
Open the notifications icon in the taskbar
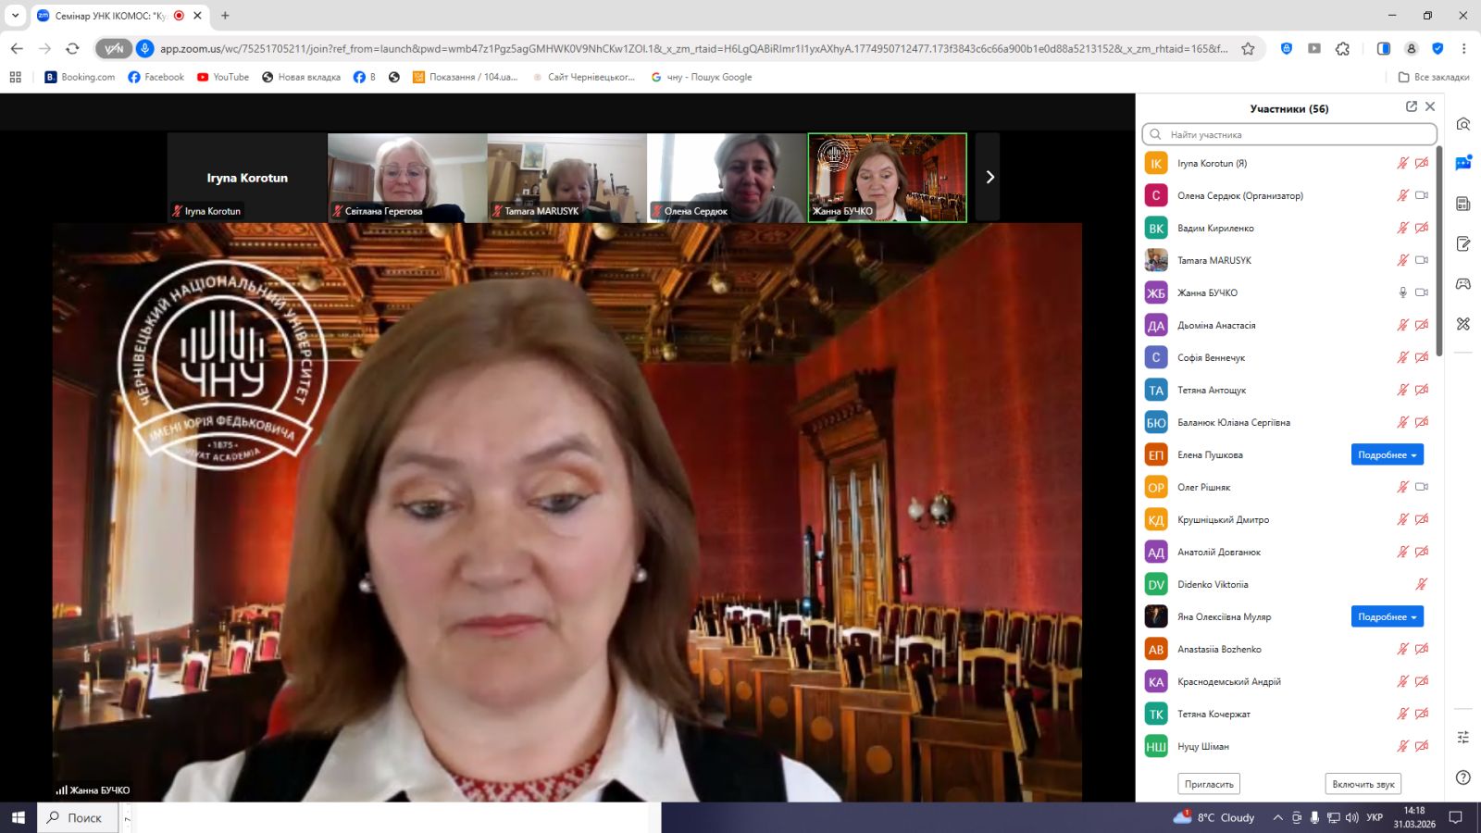coord(1455,817)
